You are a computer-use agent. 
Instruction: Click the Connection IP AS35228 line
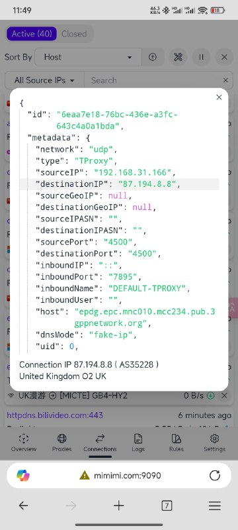89,365
